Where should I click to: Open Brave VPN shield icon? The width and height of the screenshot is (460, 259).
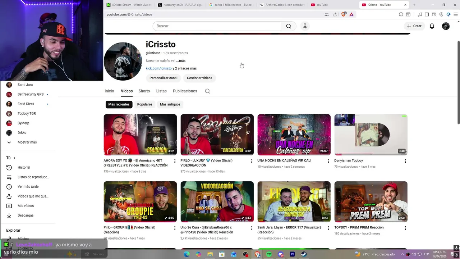[441, 14]
